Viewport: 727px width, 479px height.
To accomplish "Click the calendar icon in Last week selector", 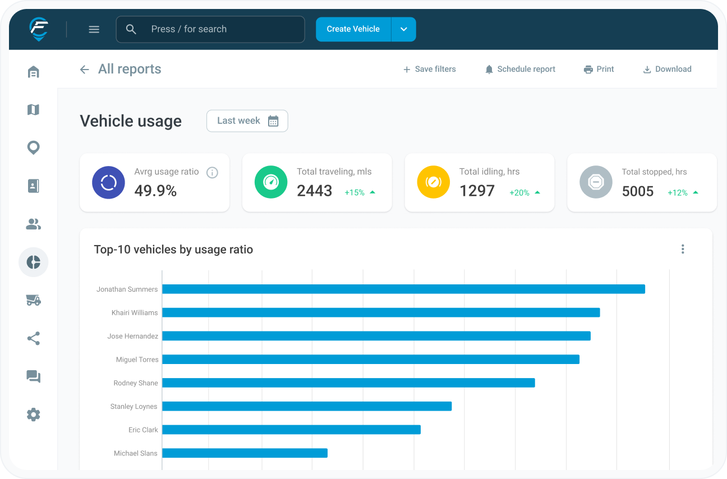I will [273, 121].
